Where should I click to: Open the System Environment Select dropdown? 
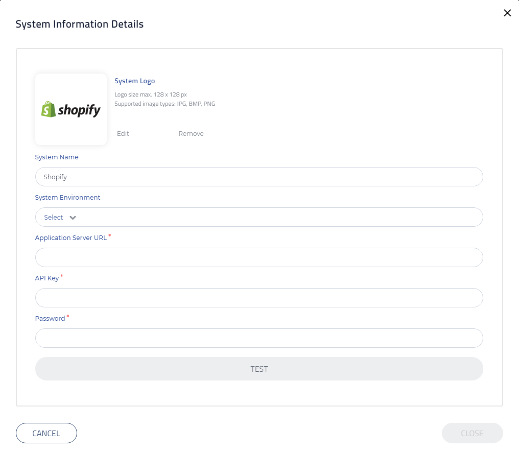(59, 217)
